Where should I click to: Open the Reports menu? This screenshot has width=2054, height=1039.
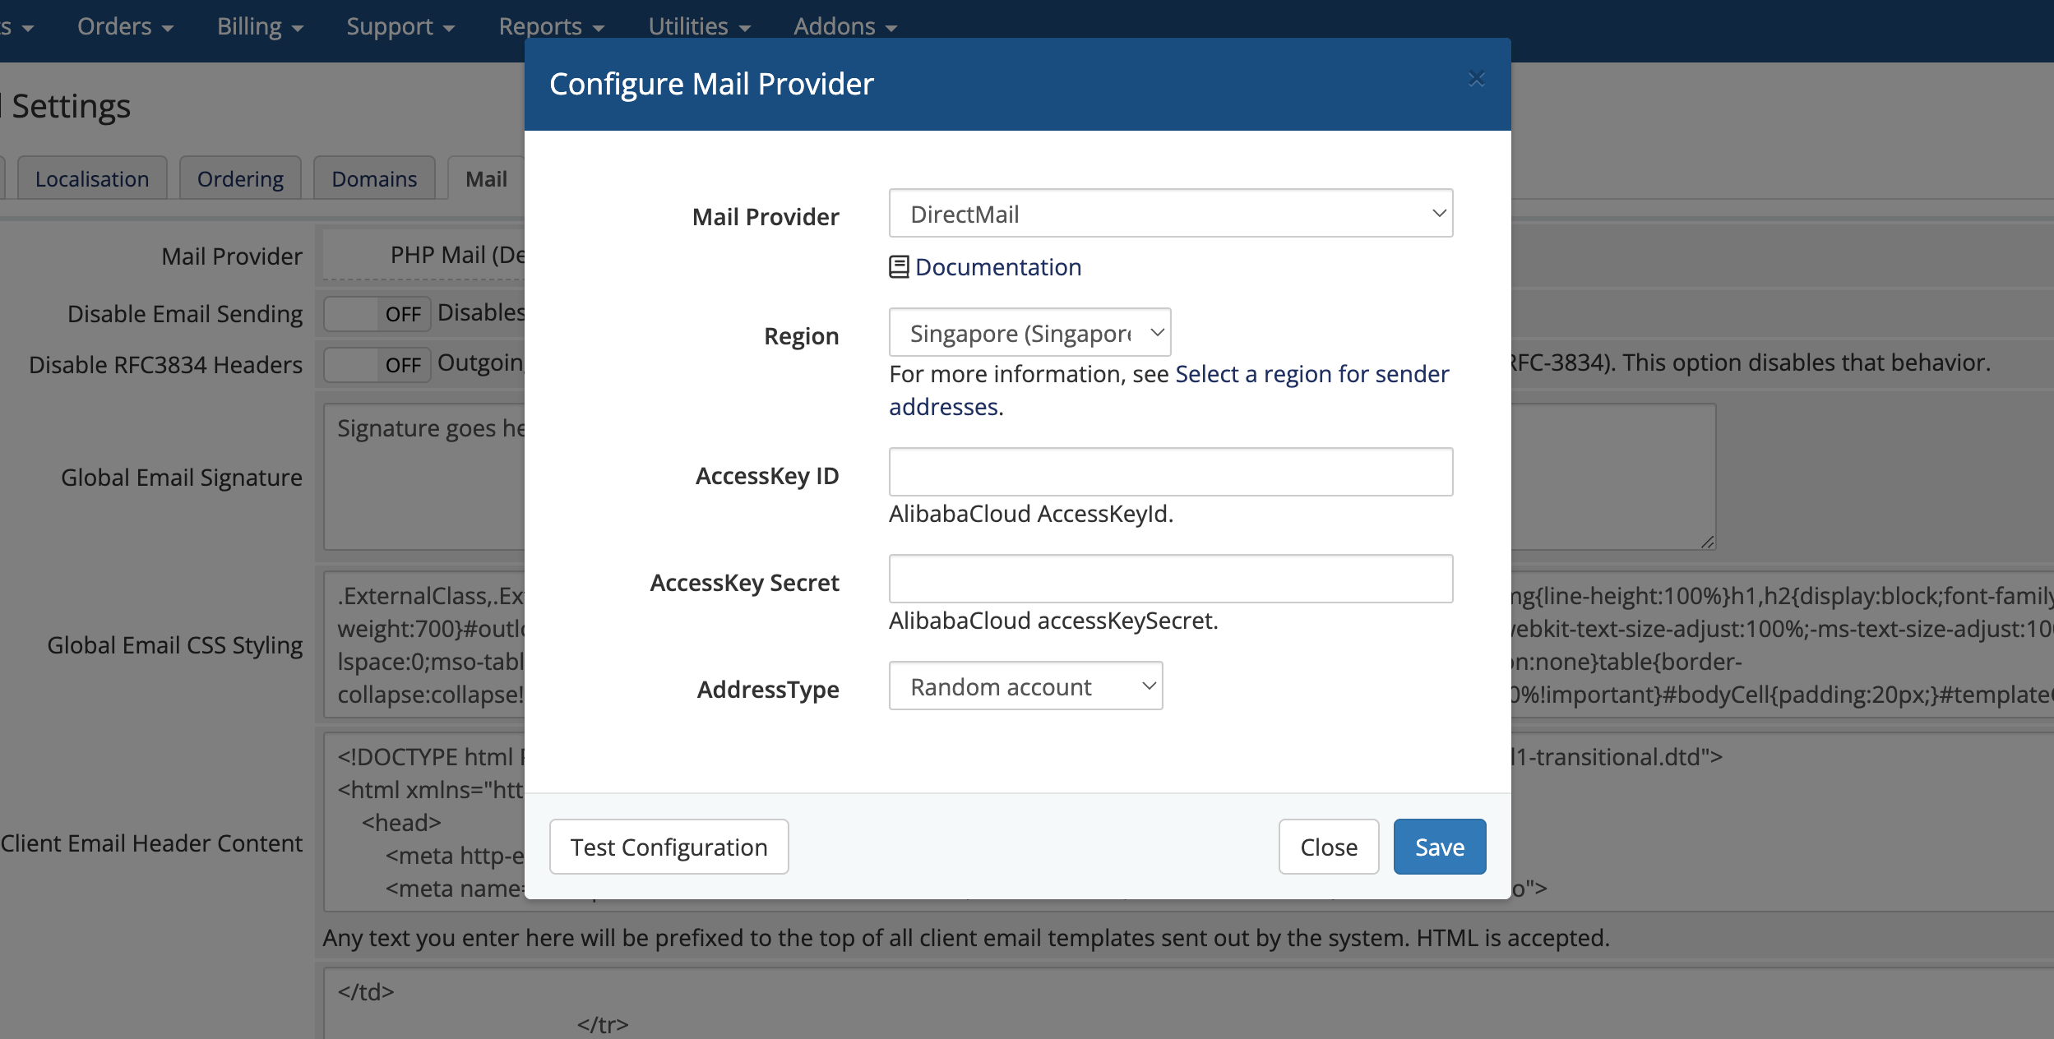click(x=551, y=26)
